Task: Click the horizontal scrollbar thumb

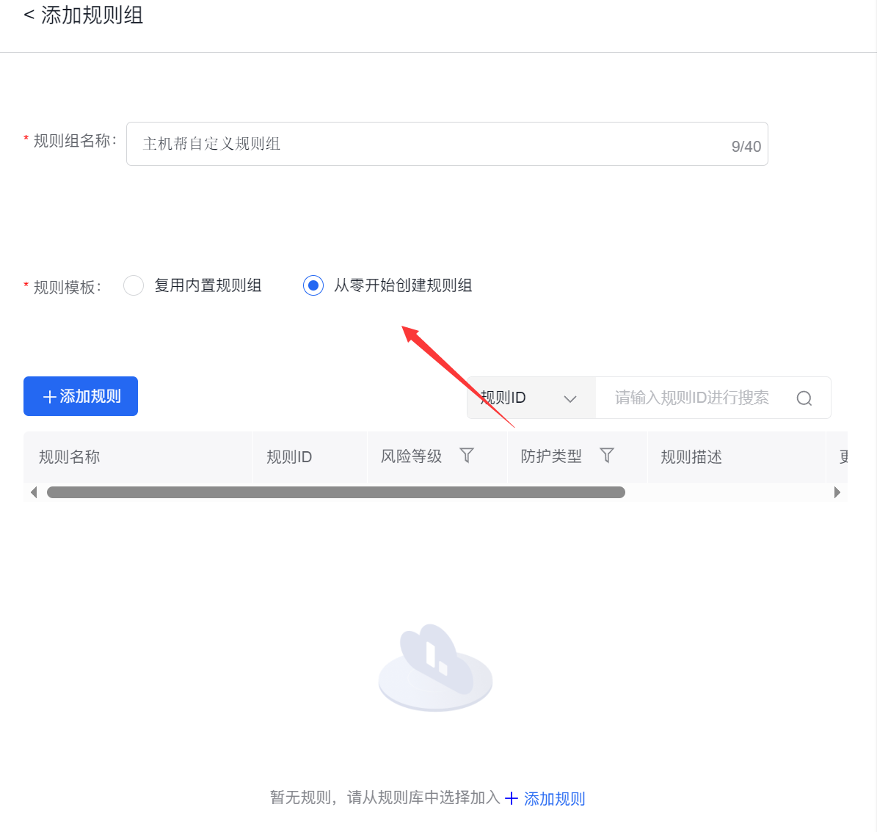Action: 335,492
